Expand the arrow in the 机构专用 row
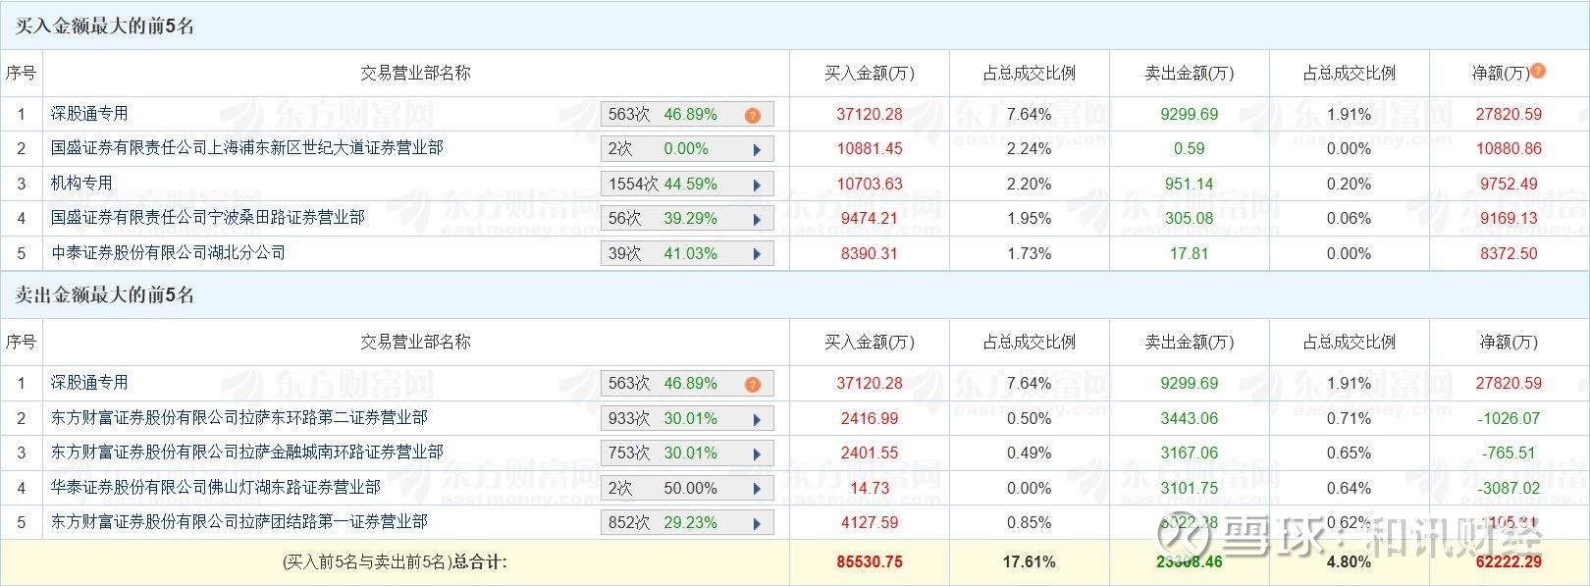Screen dimensions: 1590x586 757,185
